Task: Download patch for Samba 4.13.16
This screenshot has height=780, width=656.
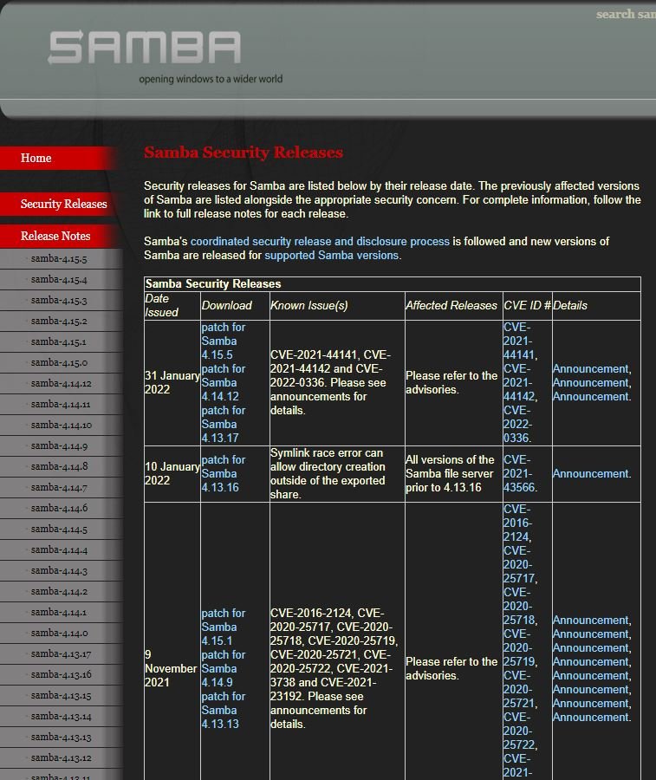Action: (223, 473)
